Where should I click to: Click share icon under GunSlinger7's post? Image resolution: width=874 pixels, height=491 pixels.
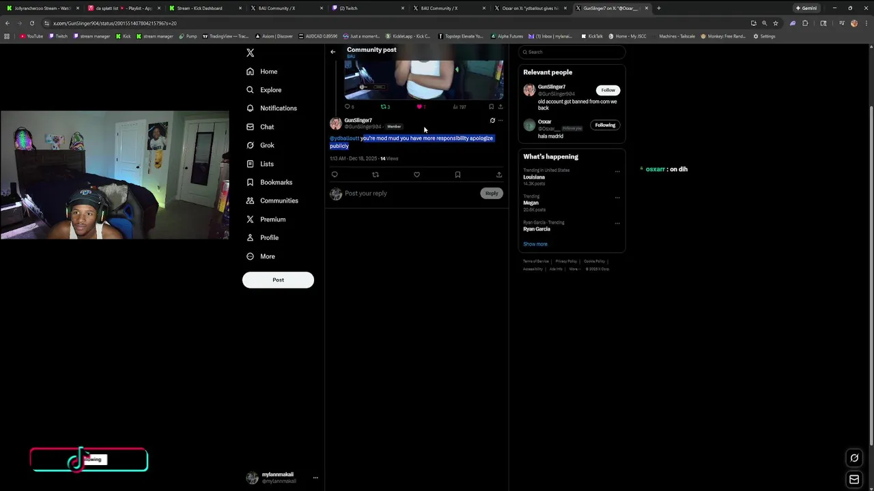(x=499, y=175)
